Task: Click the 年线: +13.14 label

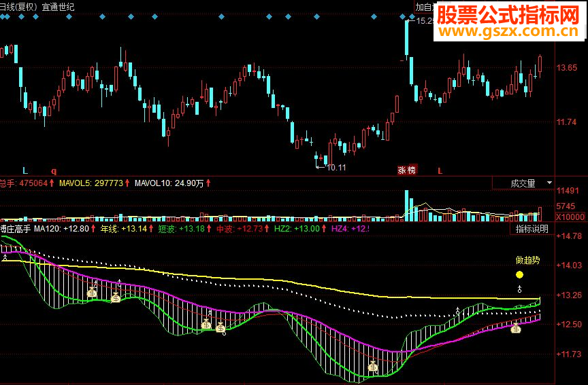Action: 123,229
